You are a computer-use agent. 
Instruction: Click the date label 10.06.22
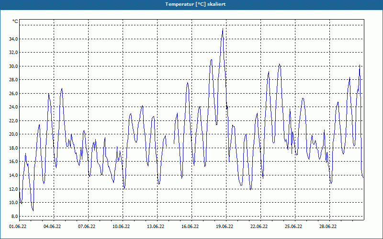(x=121, y=226)
